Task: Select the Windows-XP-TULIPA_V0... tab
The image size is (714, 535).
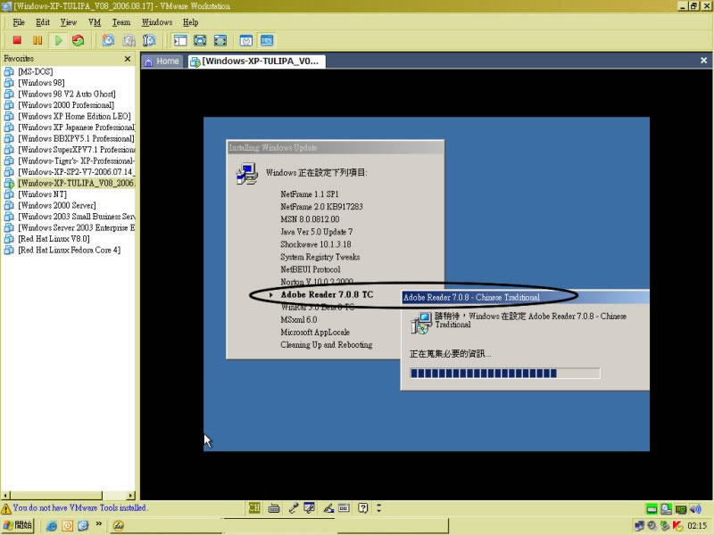Action: pyautogui.click(x=256, y=62)
